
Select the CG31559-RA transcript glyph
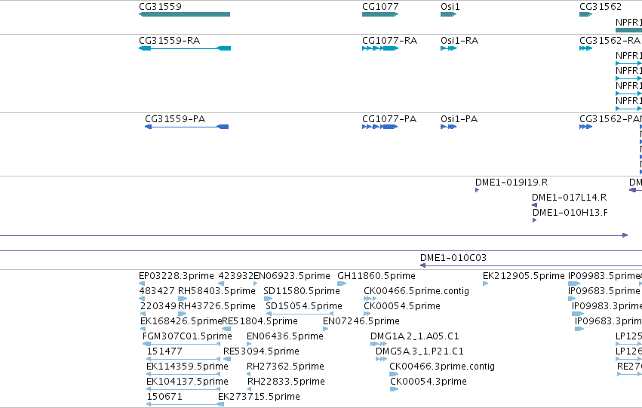point(185,48)
